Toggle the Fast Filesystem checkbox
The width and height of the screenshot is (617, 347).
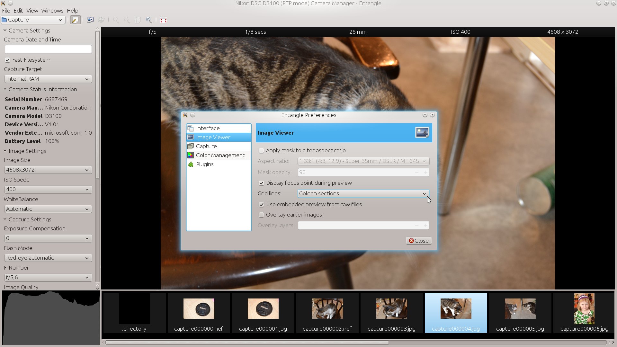[8, 60]
